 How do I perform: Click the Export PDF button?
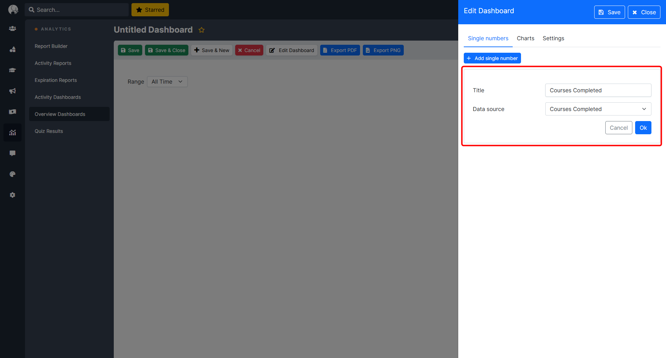[x=340, y=50]
